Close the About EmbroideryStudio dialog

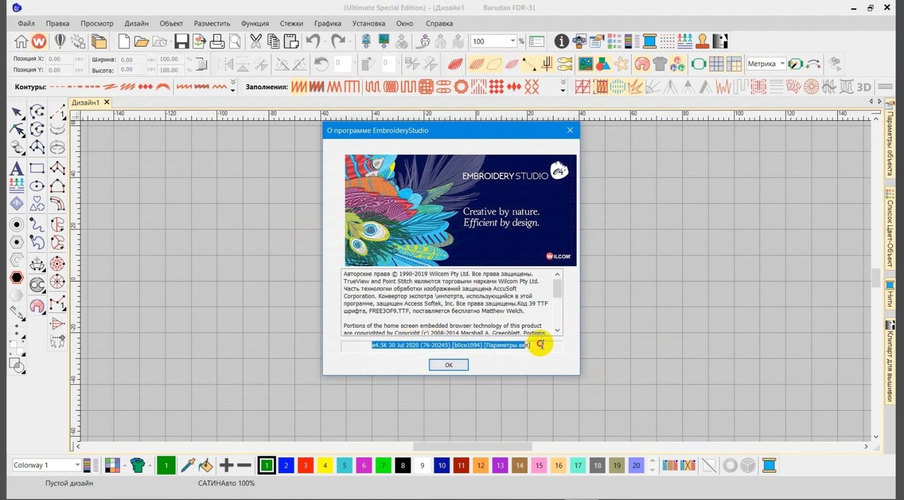(570, 130)
